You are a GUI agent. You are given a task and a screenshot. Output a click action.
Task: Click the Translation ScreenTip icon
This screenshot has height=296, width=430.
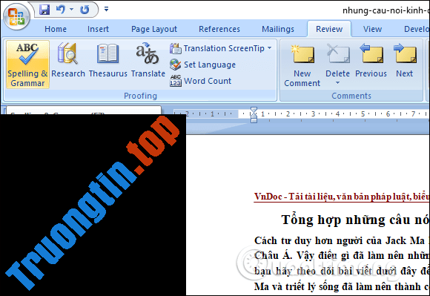176,48
